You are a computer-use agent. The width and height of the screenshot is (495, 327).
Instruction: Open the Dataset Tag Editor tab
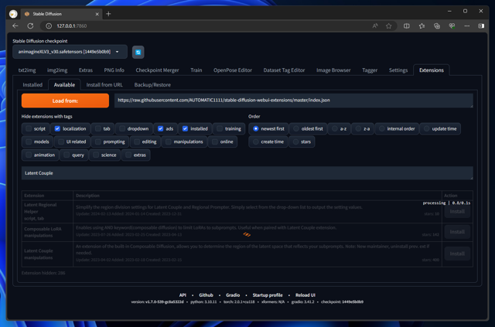pyautogui.click(x=284, y=70)
